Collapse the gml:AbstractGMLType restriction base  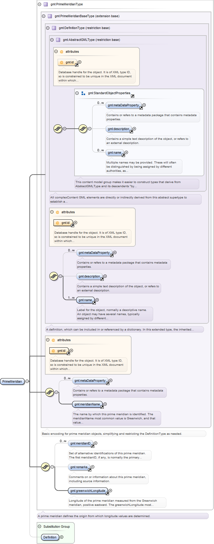click(52, 40)
